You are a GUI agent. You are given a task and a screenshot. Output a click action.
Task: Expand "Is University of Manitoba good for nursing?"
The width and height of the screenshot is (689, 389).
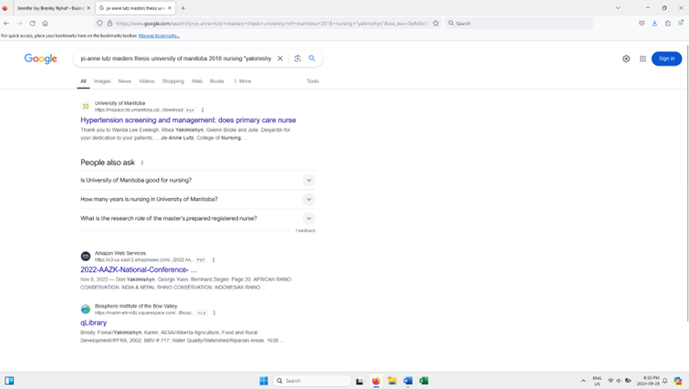(308, 180)
